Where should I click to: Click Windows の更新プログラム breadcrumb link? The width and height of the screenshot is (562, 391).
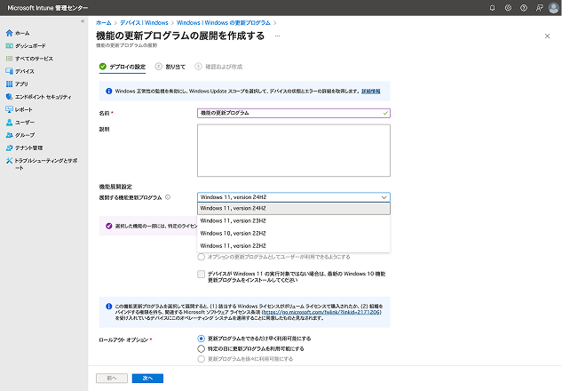pyautogui.click(x=224, y=22)
